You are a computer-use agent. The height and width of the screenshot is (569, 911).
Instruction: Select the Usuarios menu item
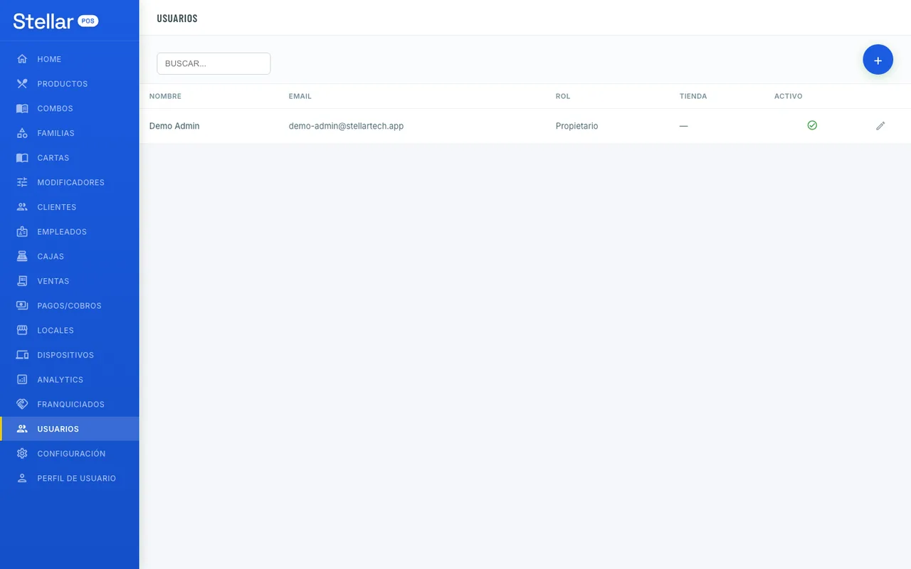70,429
